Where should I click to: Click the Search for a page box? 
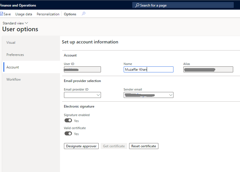click(185, 5)
